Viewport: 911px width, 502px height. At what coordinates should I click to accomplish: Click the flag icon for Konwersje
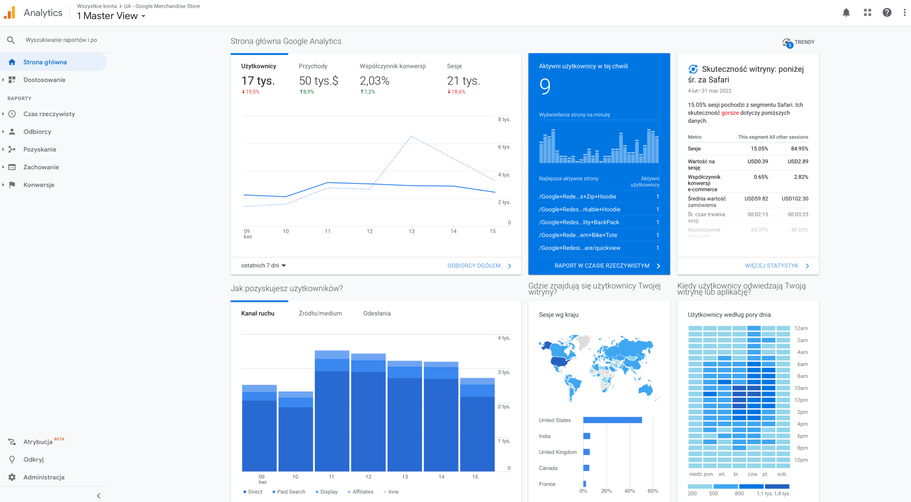click(12, 185)
